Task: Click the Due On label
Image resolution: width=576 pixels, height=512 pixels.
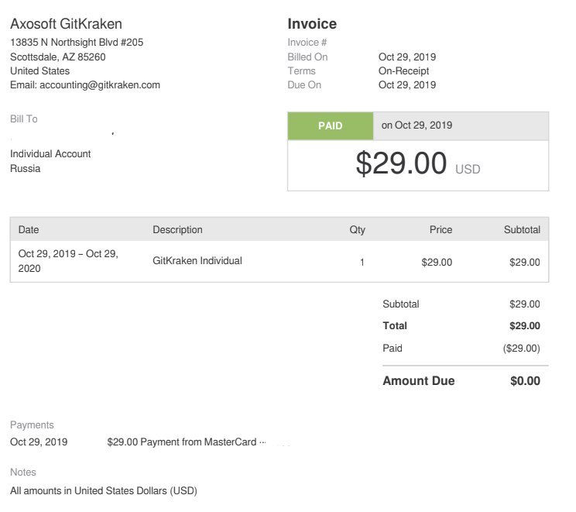Action: 304,85
